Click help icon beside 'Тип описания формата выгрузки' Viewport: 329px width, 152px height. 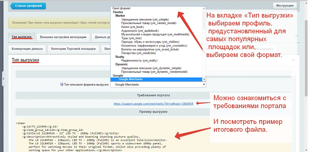click(x=62, y=84)
